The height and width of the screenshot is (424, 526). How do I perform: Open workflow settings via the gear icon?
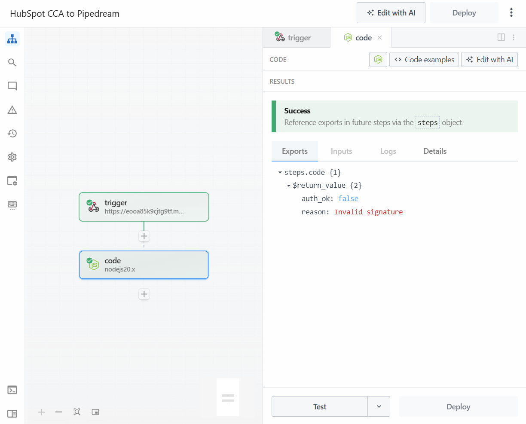[12, 157]
